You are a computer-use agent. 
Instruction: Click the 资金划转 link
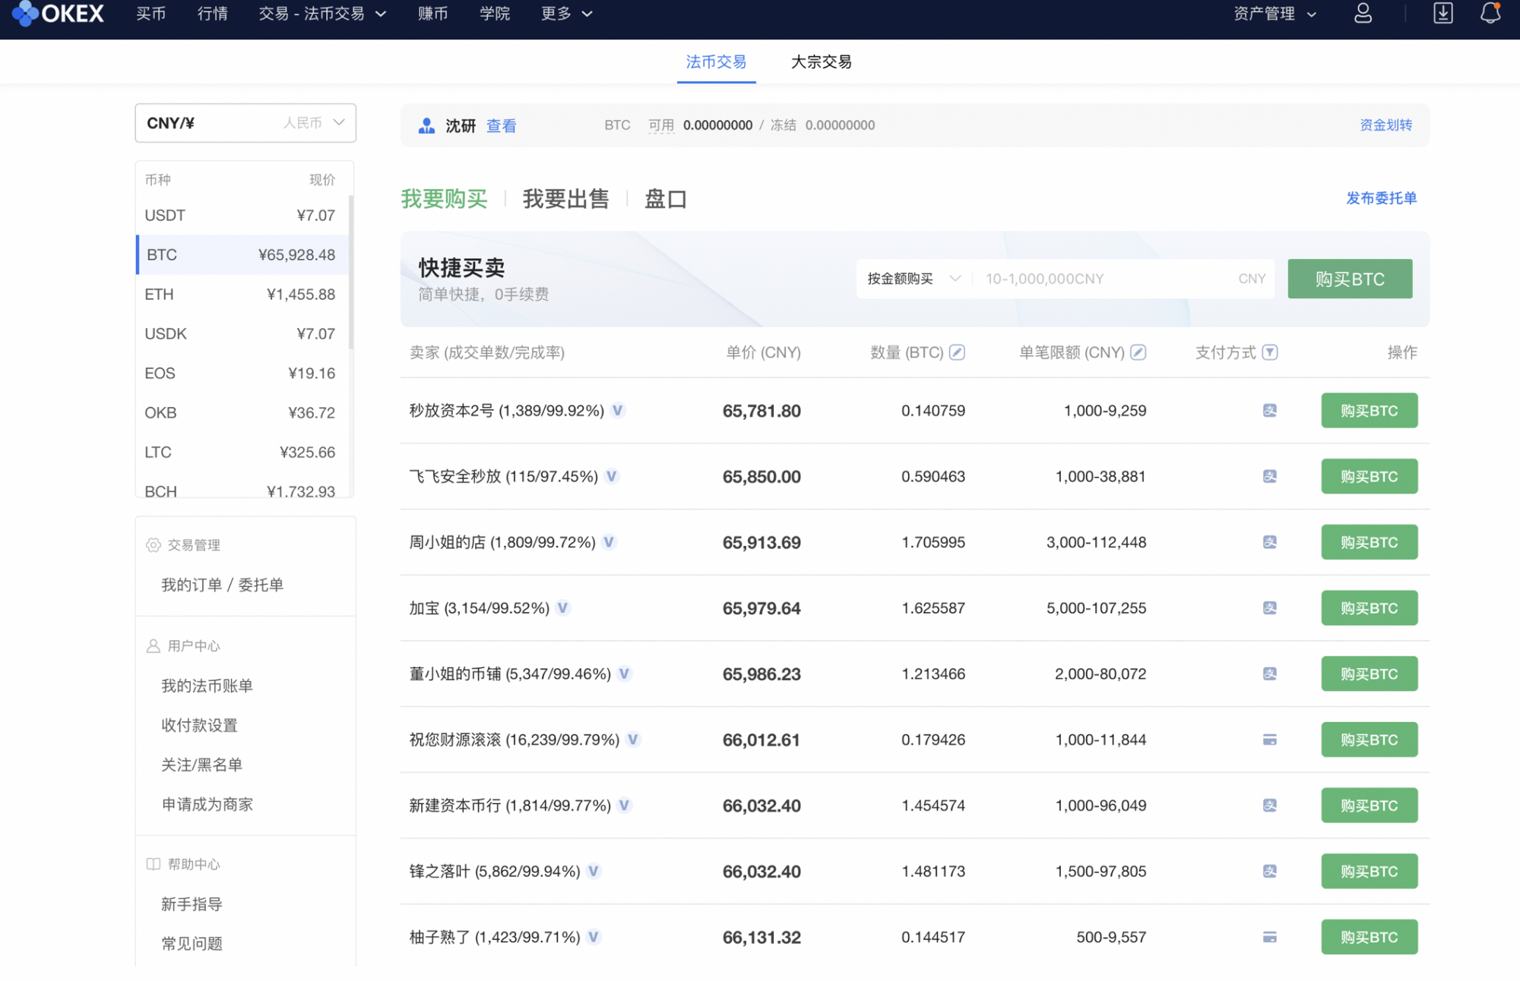pos(1385,125)
